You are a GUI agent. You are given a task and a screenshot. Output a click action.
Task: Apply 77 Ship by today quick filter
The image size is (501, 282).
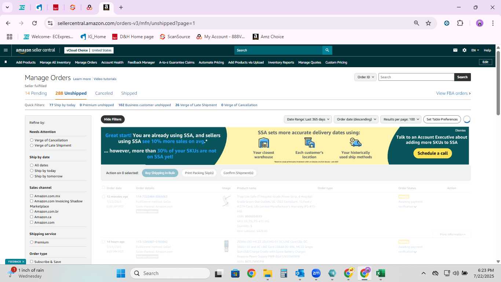62,105
